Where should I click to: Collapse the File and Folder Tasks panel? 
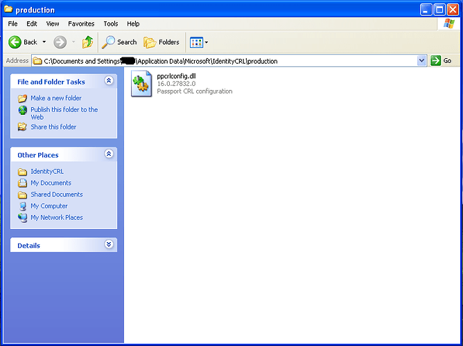coord(109,80)
